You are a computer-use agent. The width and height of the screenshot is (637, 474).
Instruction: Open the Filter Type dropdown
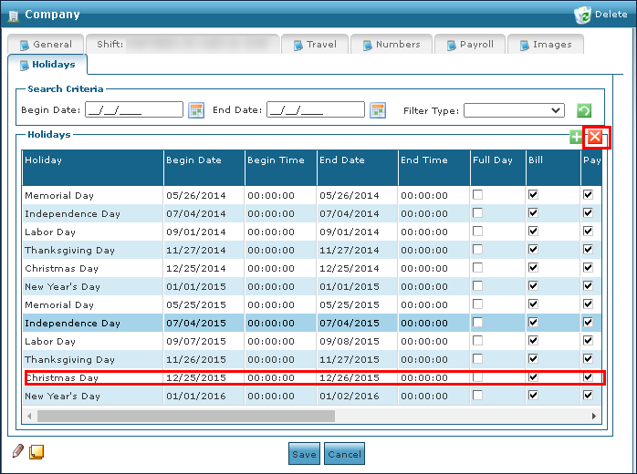(x=514, y=110)
